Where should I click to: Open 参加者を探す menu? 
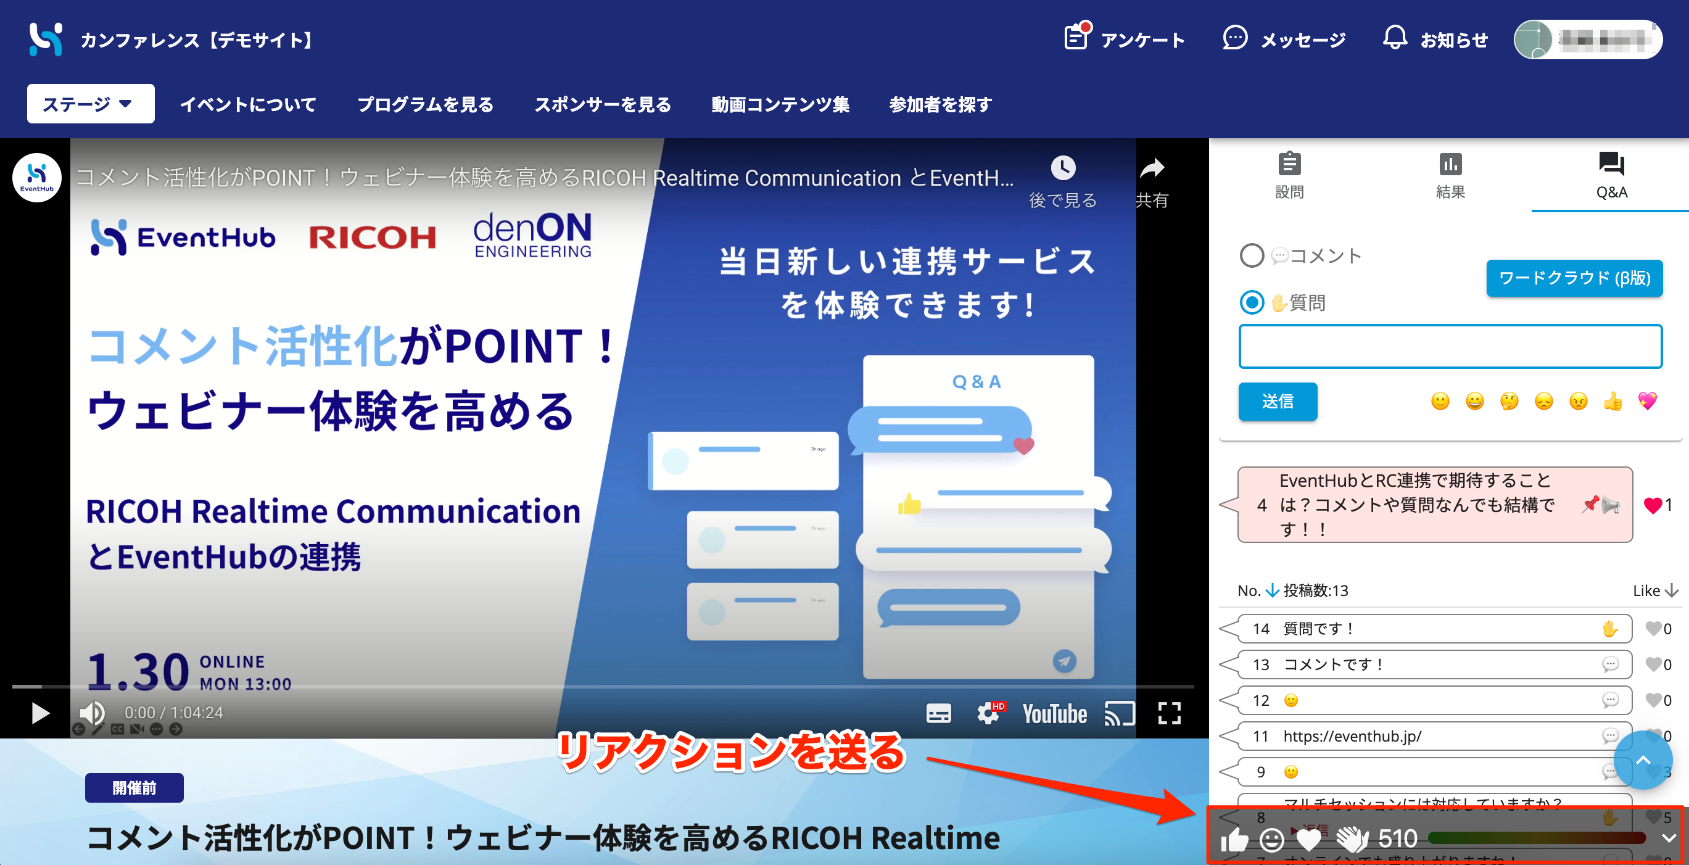click(940, 104)
